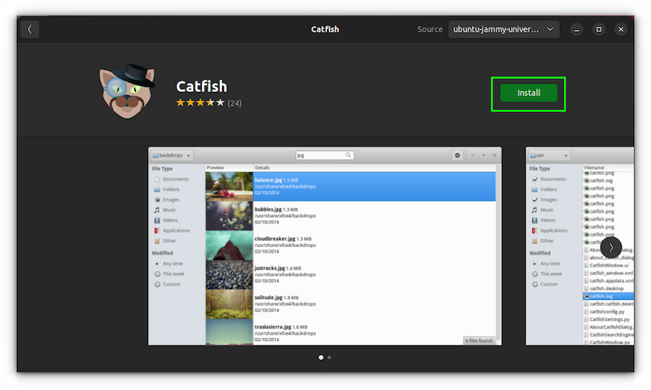Click the review count (24)
The image size is (651, 390).
point(234,103)
